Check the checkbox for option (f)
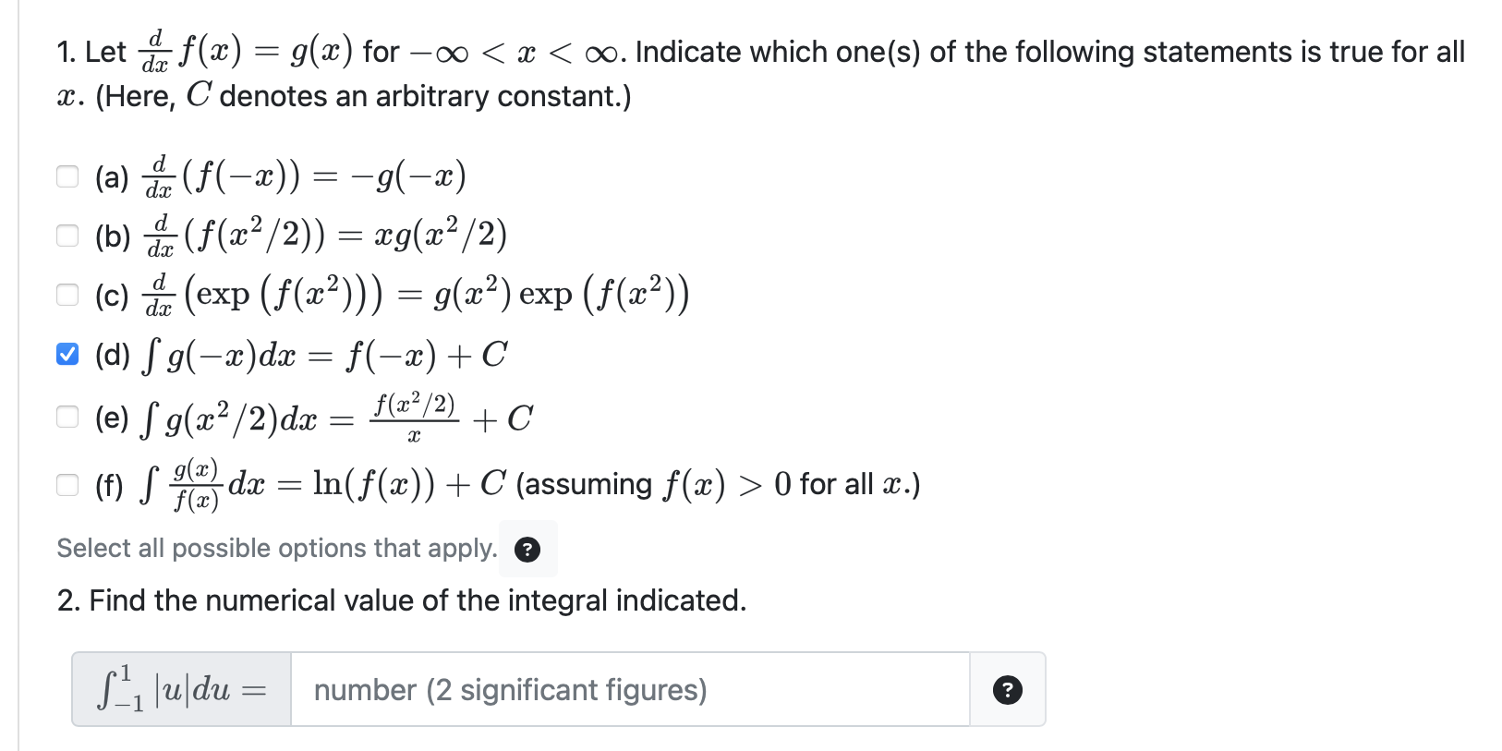This screenshot has width=1502, height=751. pyautogui.click(x=67, y=483)
